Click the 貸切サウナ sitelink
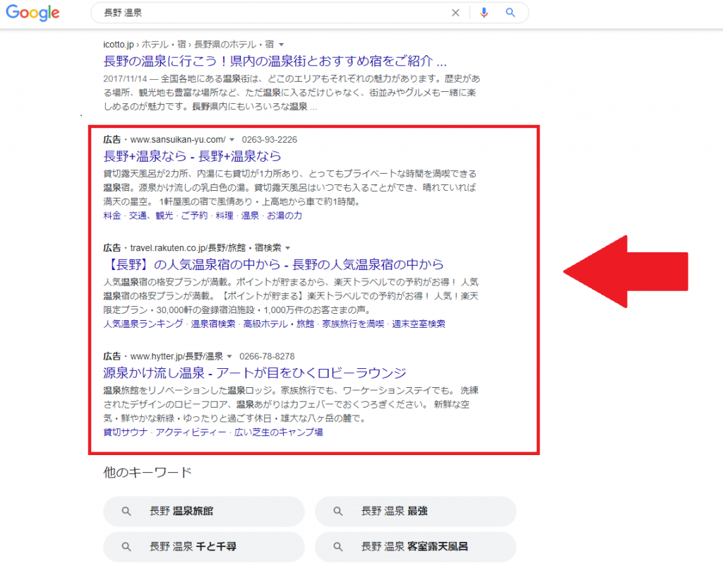The image size is (723, 566). (x=126, y=432)
